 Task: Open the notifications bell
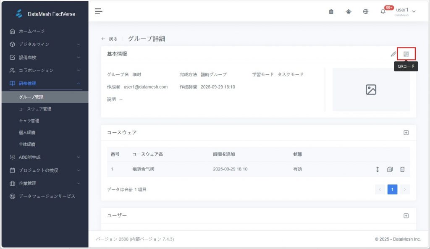383,11
